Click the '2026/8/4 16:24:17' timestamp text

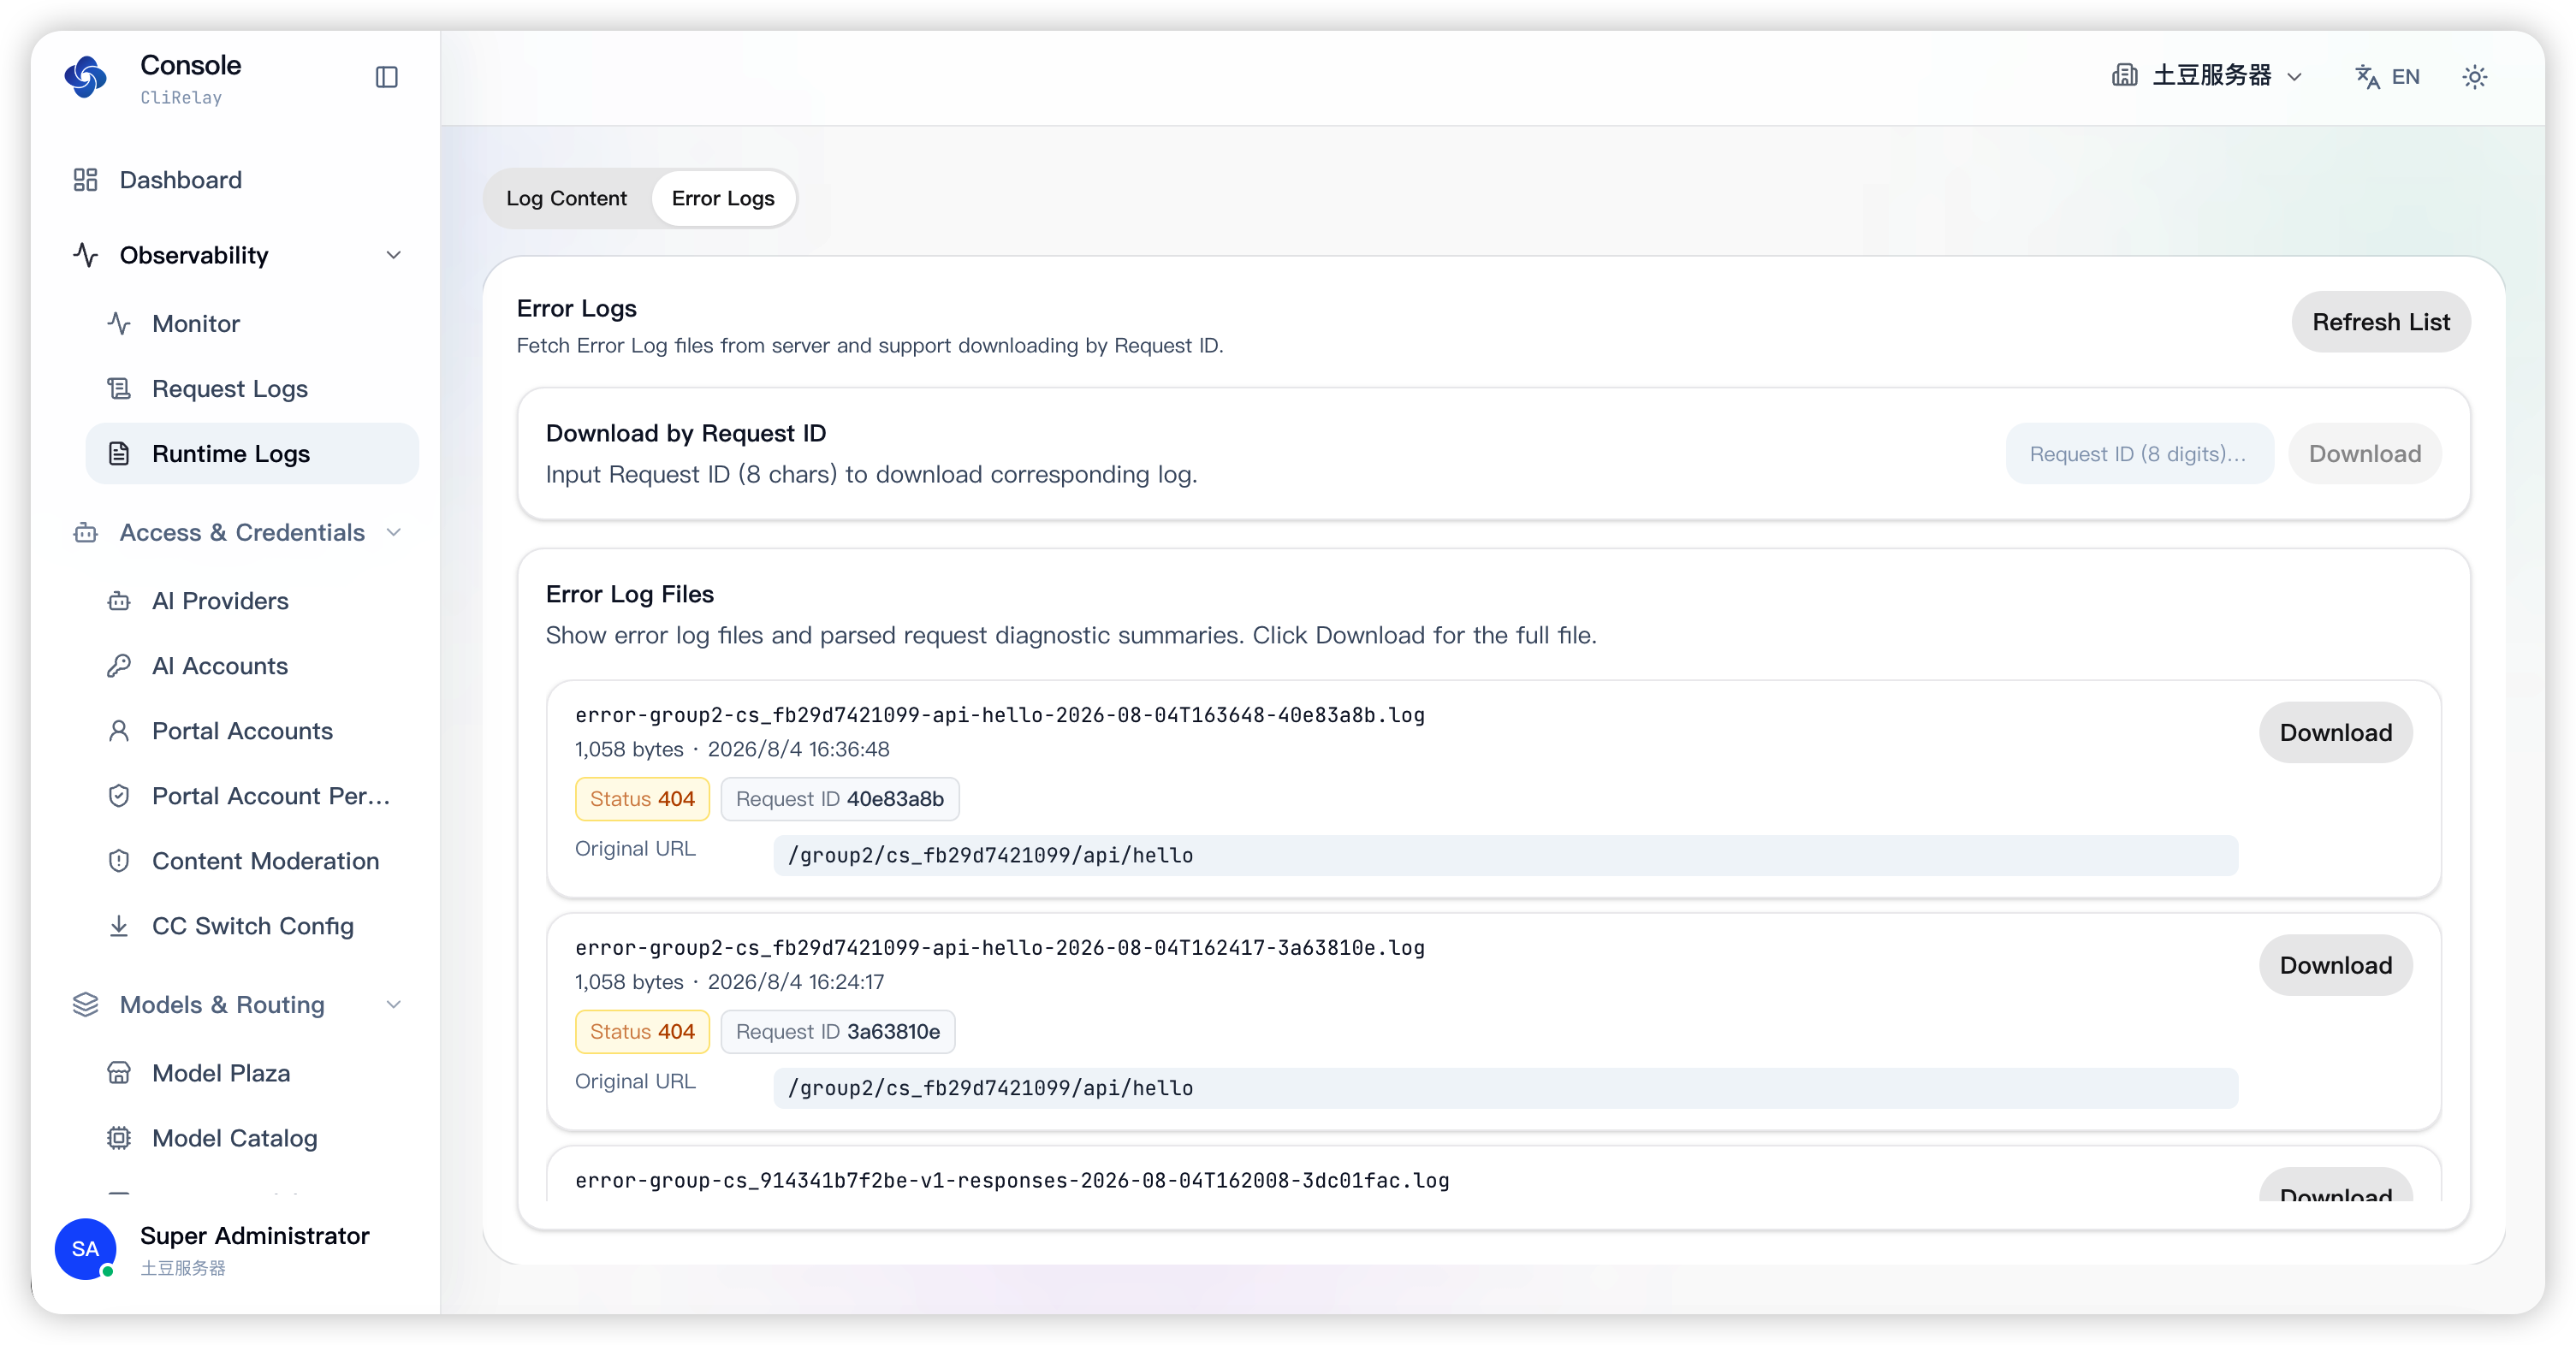pyautogui.click(x=795, y=983)
